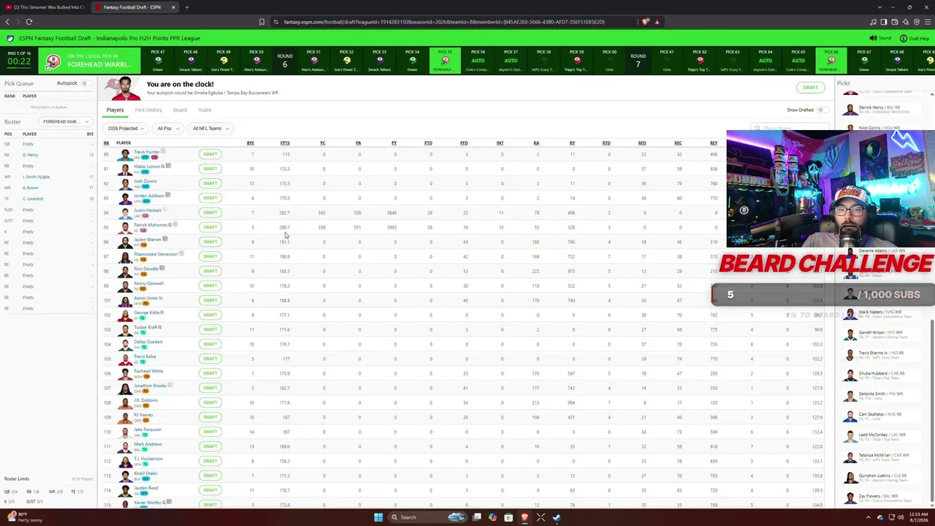Click the Forehead Warriors helmet logo
935x526 pixels.
click(53, 61)
